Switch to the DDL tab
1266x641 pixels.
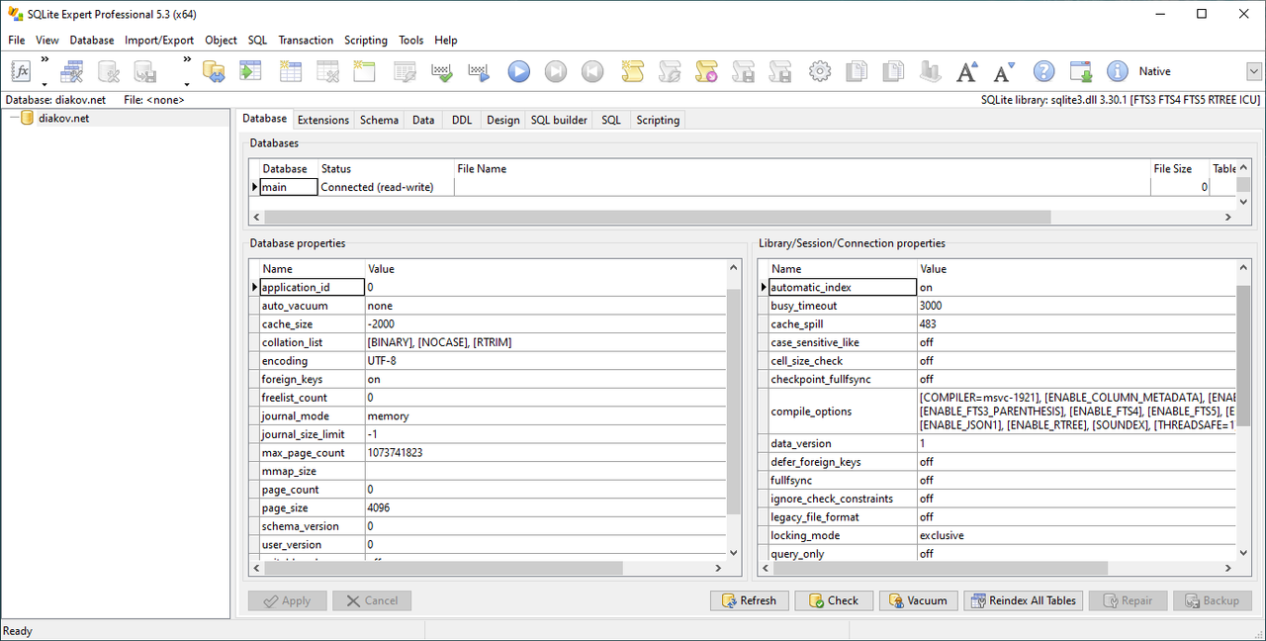pyautogui.click(x=462, y=120)
